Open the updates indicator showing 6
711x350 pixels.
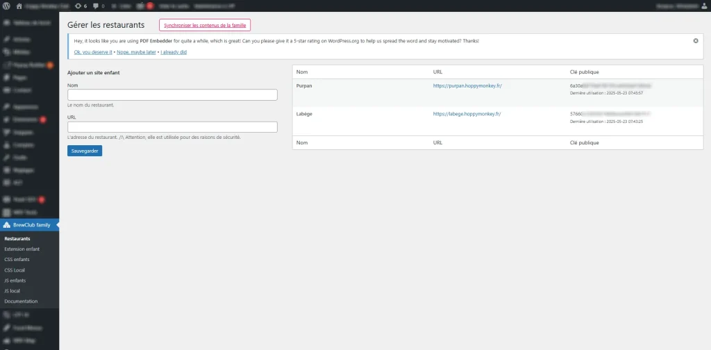click(x=81, y=6)
